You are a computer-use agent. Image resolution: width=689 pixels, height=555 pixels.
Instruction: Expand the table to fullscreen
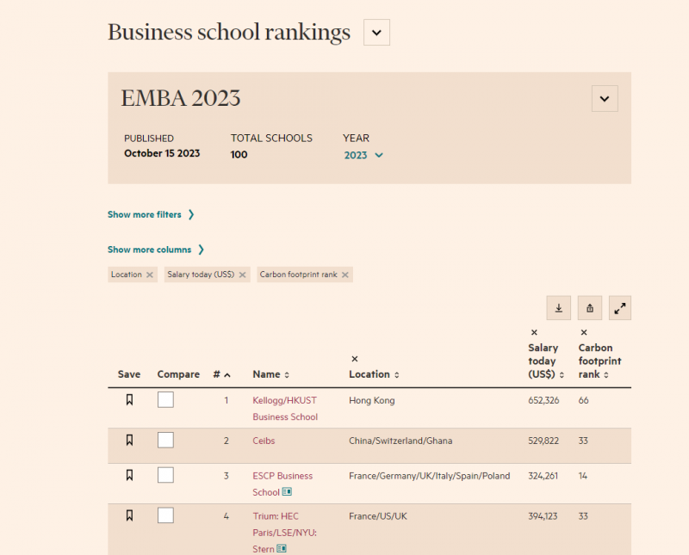[619, 307]
